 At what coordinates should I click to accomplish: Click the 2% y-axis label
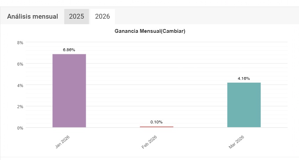pyautogui.click(x=20, y=106)
